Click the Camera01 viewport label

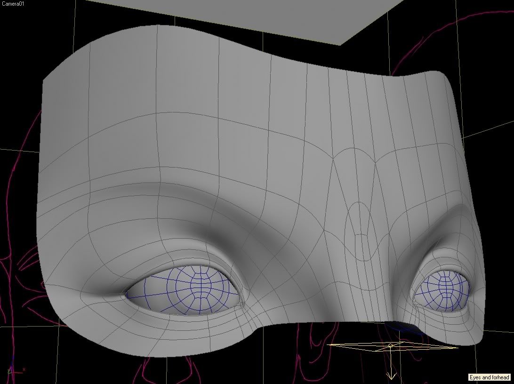click(x=13, y=4)
